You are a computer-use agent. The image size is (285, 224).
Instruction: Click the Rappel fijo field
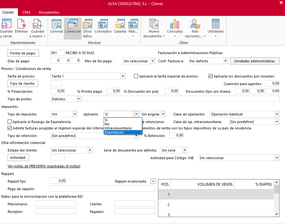point(58,181)
